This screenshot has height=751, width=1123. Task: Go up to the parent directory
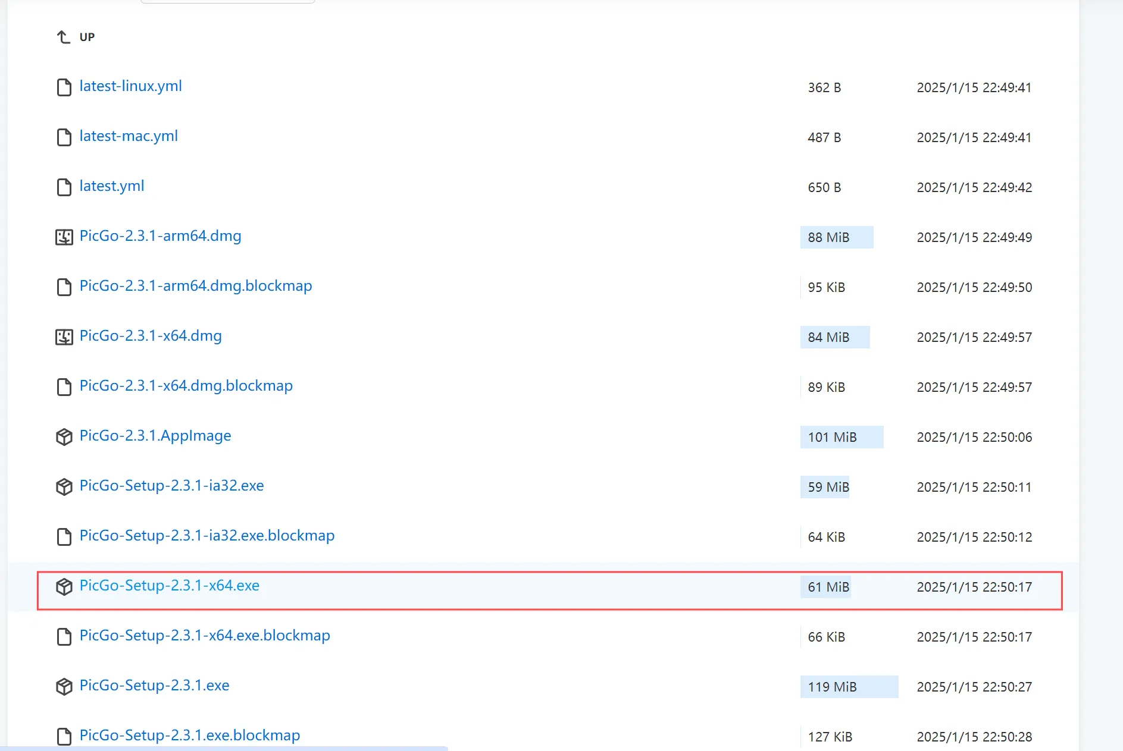pyautogui.click(x=86, y=37)
